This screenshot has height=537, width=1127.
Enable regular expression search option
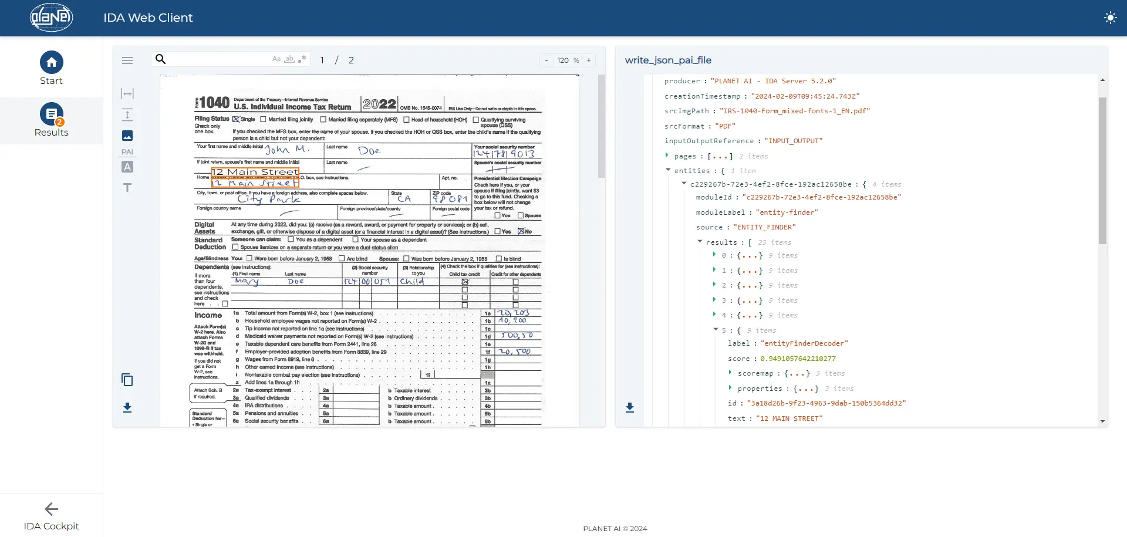(302, 59)
